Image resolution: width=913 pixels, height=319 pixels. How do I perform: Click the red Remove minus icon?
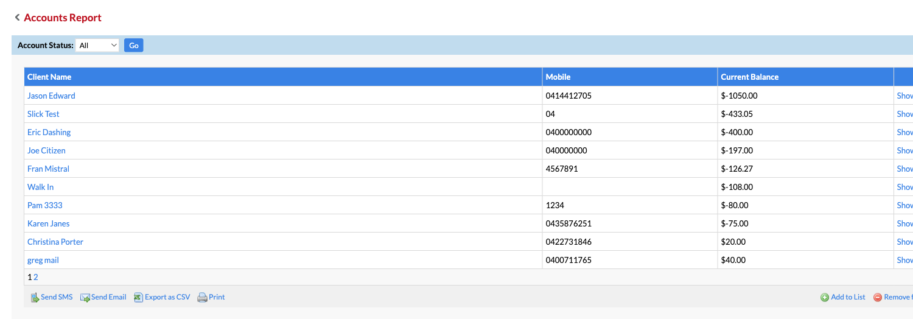coord(878,298)
